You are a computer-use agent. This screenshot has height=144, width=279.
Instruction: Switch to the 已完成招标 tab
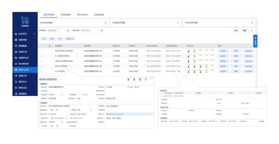66,15
